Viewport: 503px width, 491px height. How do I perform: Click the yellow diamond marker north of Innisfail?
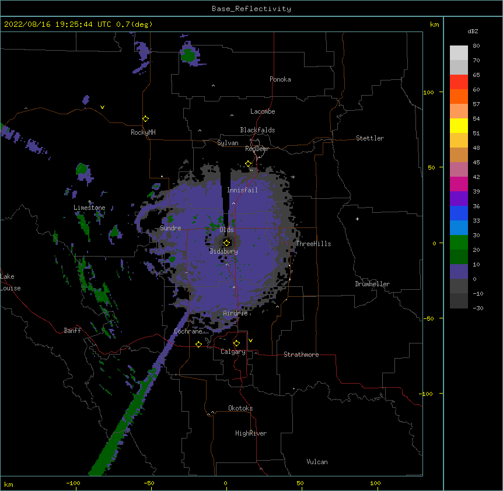(x=249, y=164)
